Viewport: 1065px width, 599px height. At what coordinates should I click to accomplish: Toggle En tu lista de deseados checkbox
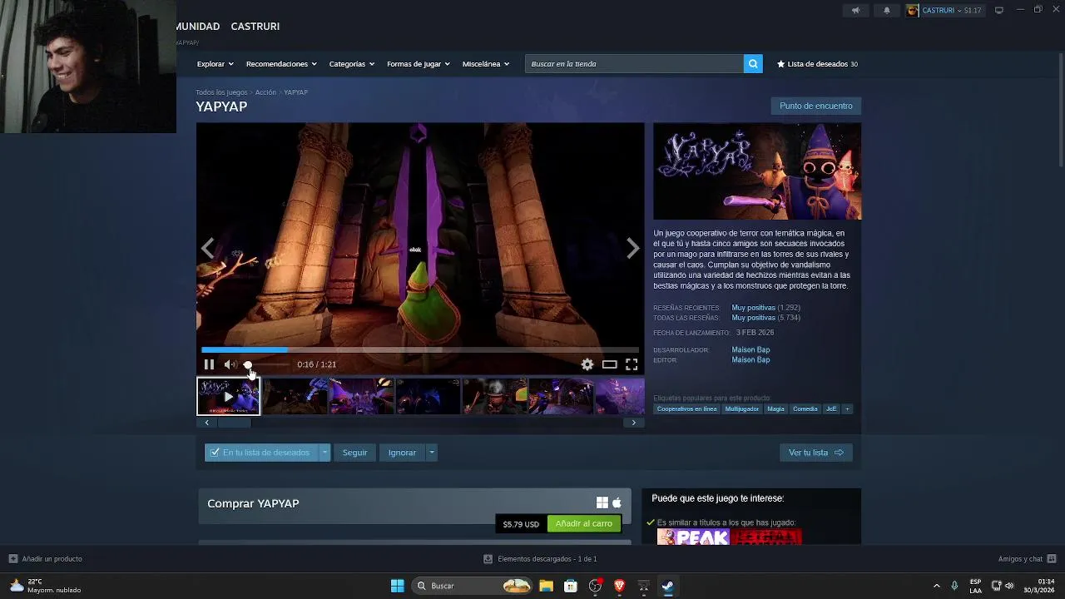point(215,453)
